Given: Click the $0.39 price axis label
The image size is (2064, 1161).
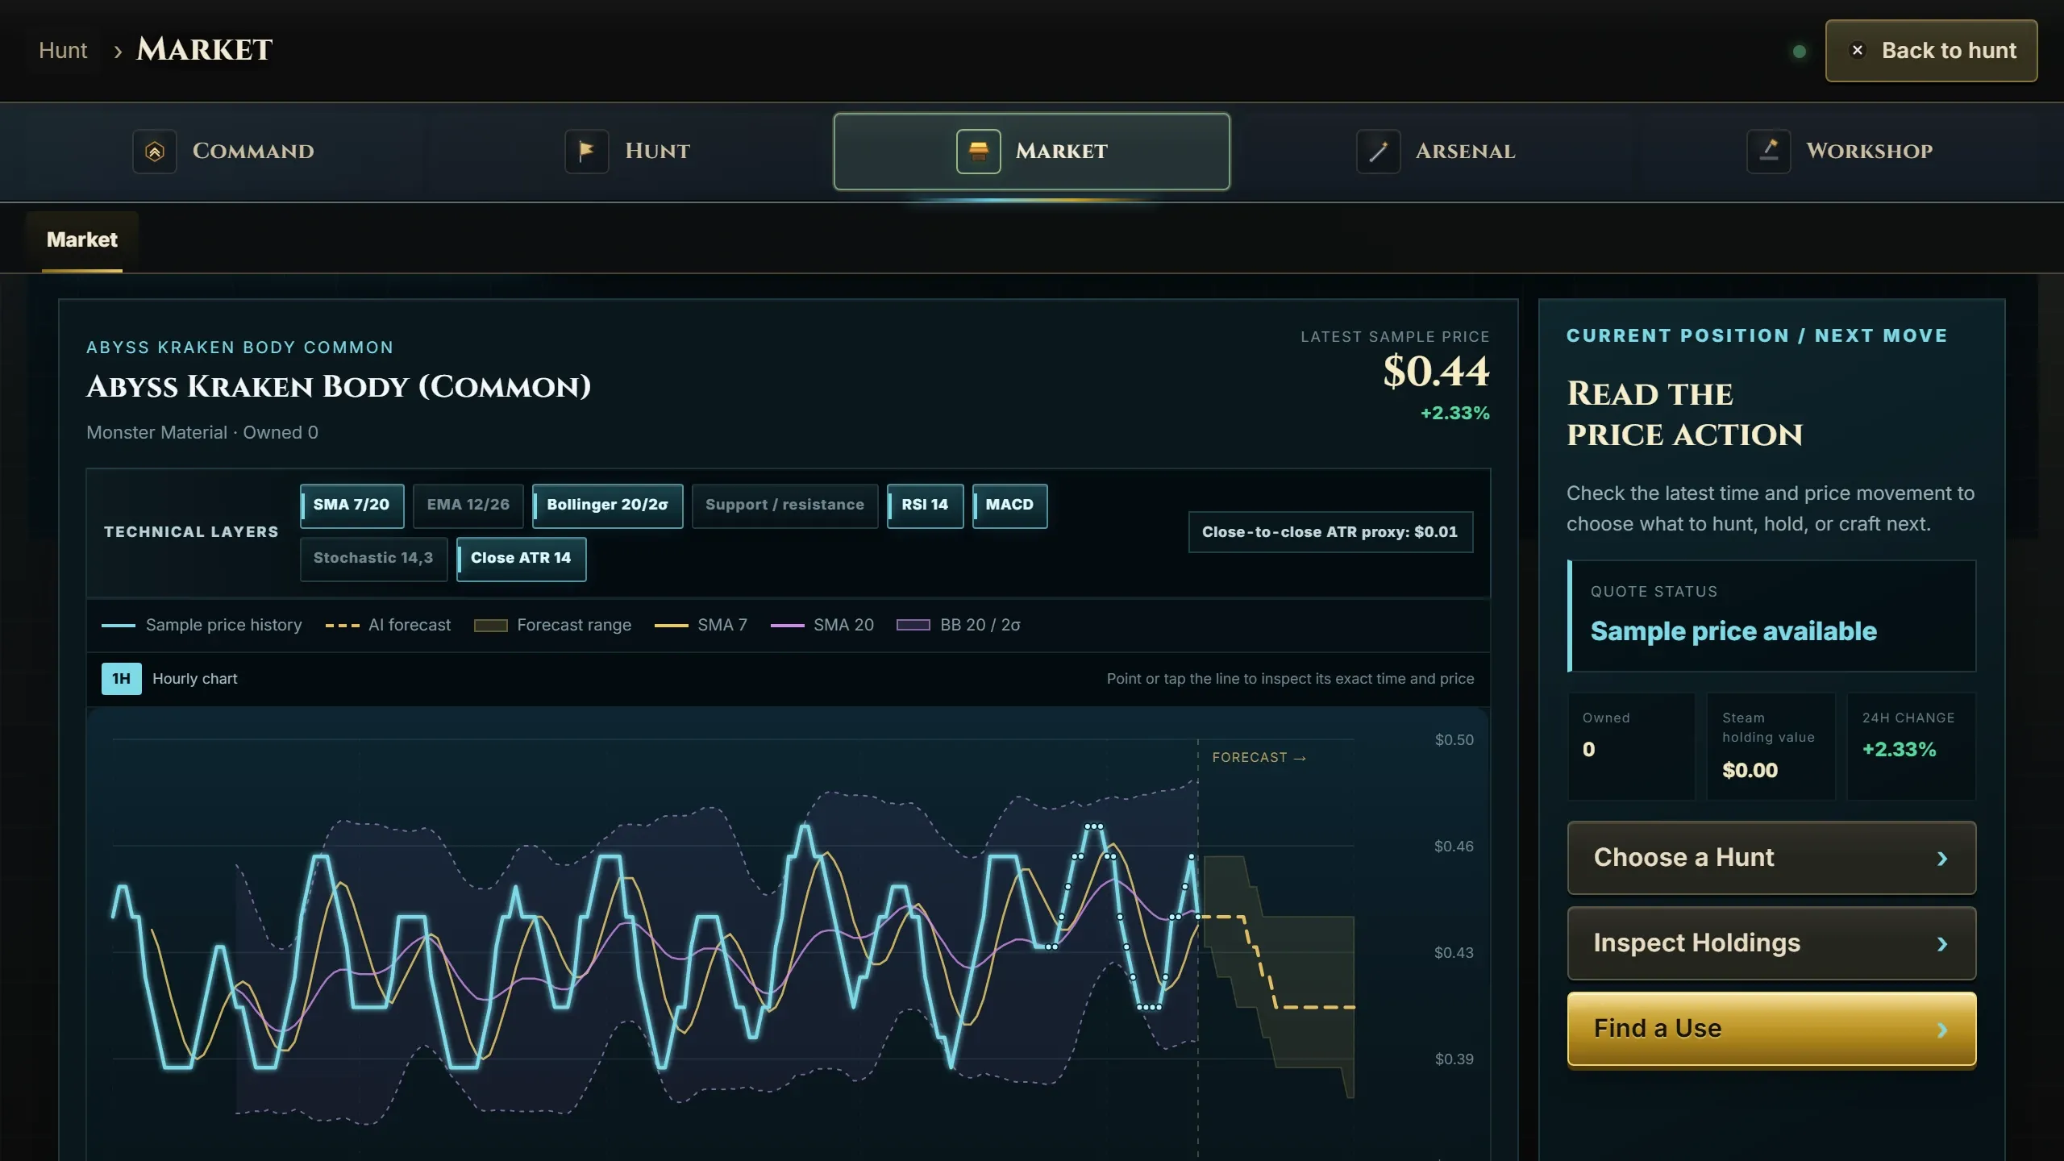Looking at the screenshot, I should (1454, 1059).
